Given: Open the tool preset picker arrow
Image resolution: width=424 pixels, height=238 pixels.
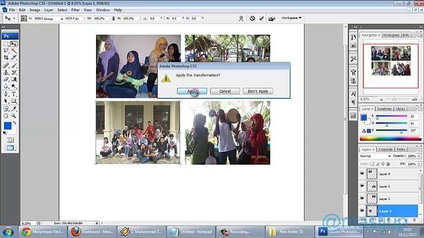Looking at the screenshot, I should pyautogui.click(x=14, y=19).
